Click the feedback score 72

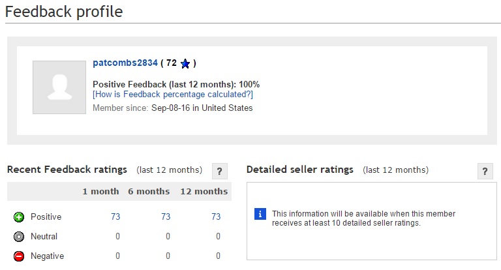(x=172, y=63)
